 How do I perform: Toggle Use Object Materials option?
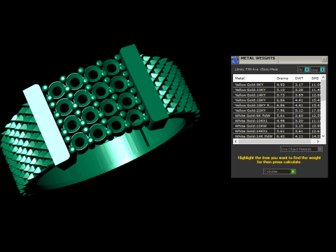301,149
